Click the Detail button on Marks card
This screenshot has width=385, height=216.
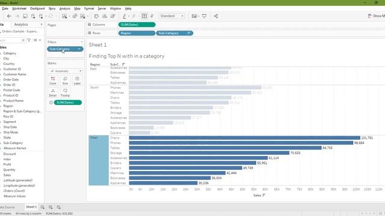[x=53, y=92]
